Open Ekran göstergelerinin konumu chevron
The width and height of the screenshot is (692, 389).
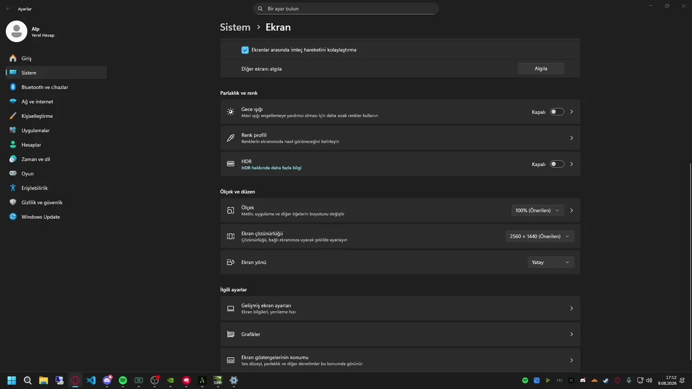click(x=571, y=360)
